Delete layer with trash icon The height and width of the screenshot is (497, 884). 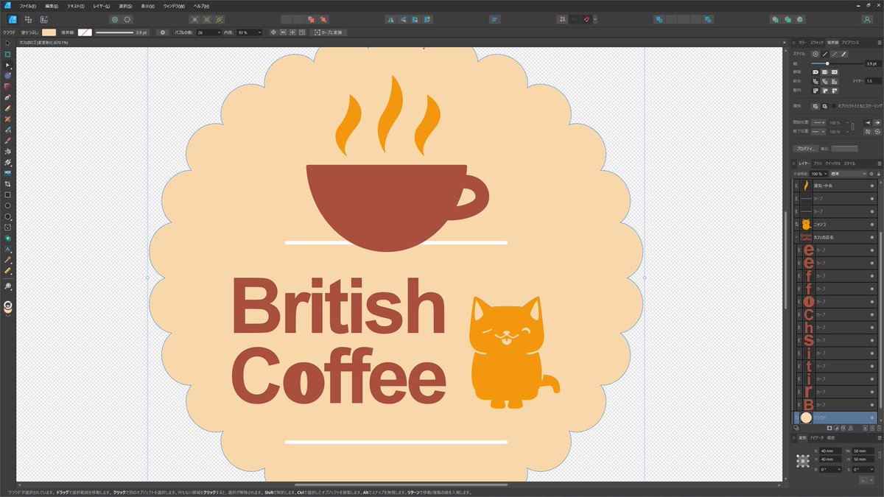click(x=879, y=428)
